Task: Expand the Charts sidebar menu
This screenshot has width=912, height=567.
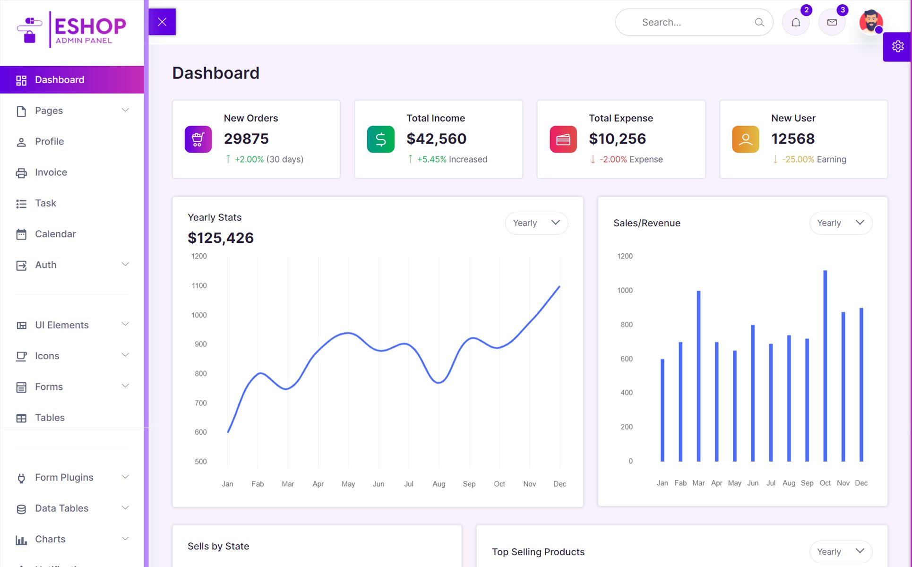Action: click(x=72, y=539)
